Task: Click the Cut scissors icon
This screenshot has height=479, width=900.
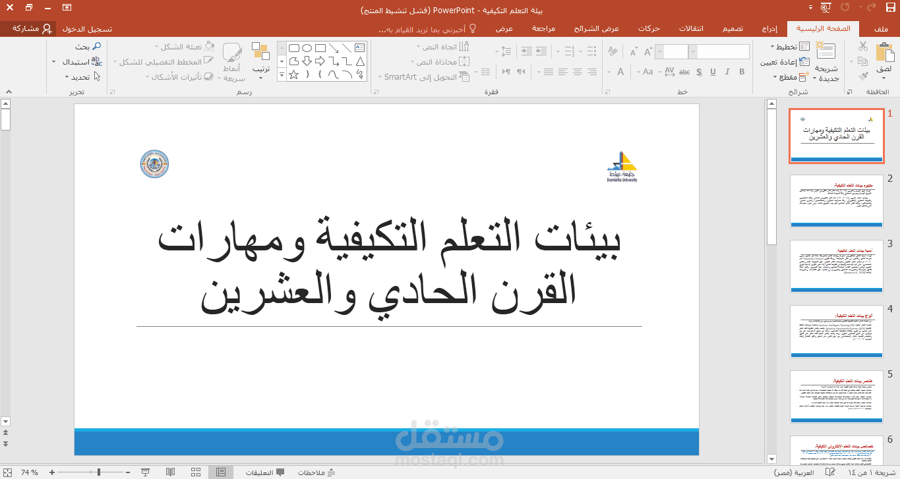Action: point(863,46)
